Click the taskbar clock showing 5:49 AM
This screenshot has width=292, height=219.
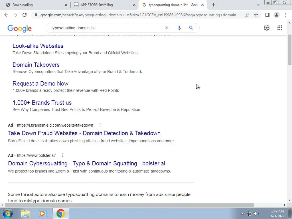coord(277,214)
